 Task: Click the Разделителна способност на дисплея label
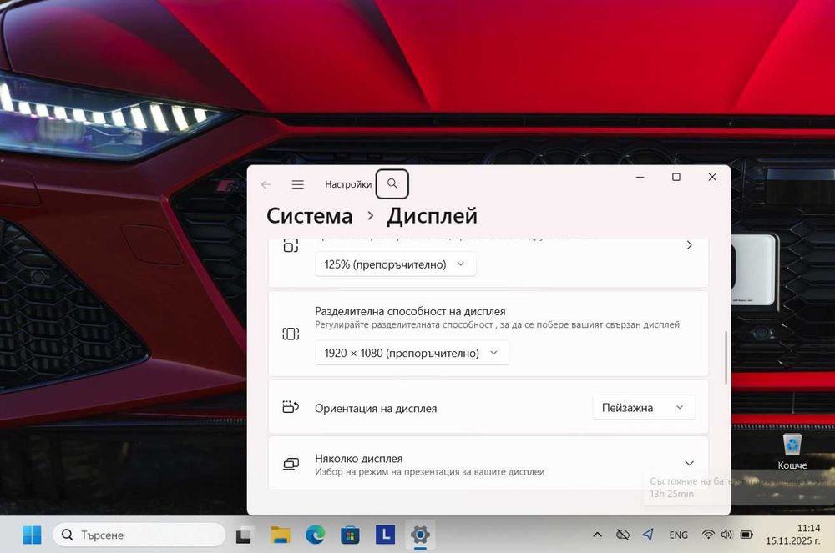click(x=410, y=312)
